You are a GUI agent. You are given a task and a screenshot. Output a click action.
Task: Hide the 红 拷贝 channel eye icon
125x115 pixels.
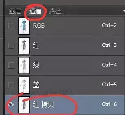(11, 104)
